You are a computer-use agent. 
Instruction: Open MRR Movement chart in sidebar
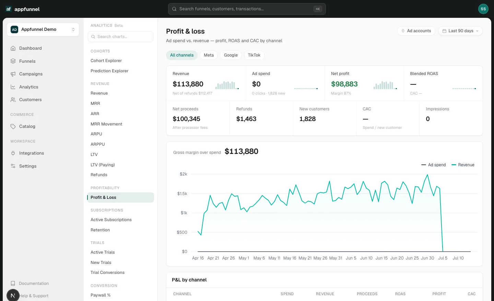point(106,124)
